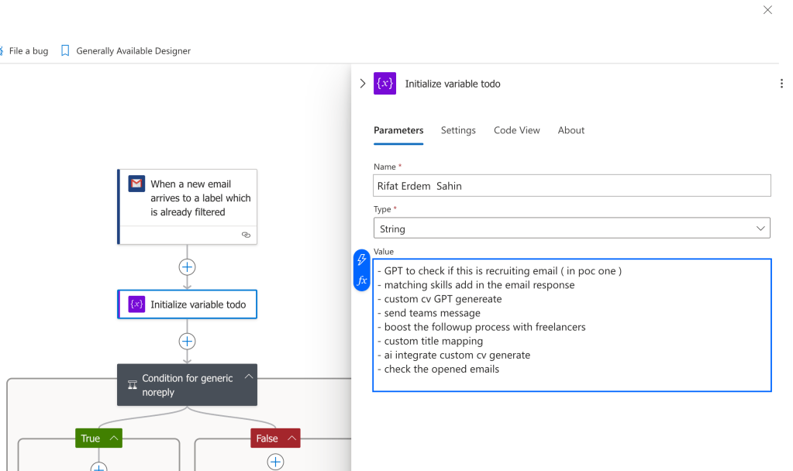This screenshot has width=793, height=471.
Task: Click the 'Initialize variable todo' panel title
Action: tap(453, 84)
